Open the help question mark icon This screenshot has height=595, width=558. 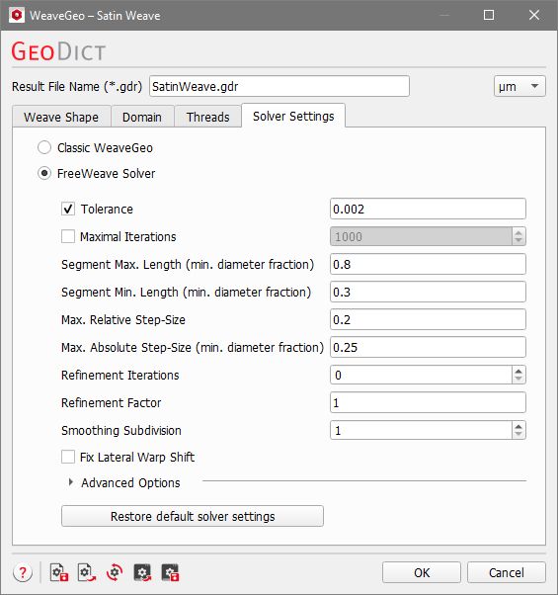click(x=23, y=572)
